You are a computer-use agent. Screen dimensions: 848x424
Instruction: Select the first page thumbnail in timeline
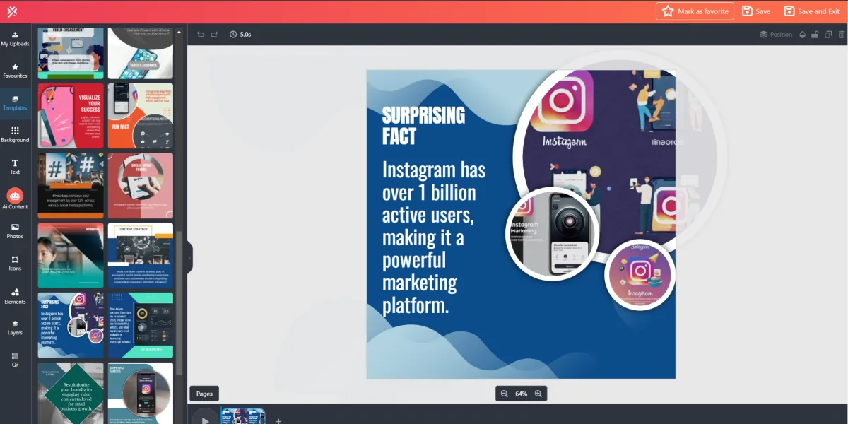(x=243, y=416)
